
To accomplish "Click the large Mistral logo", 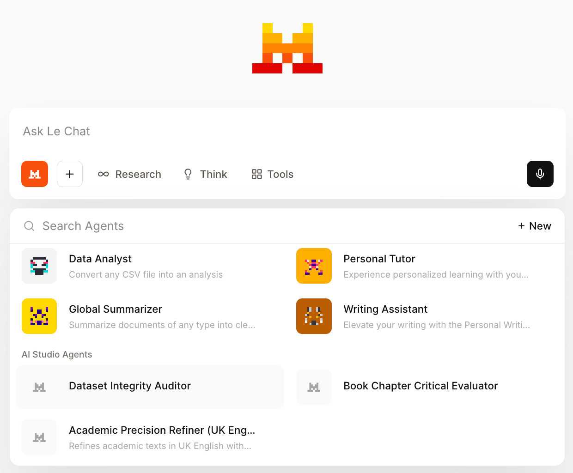I will pos(287,49).
